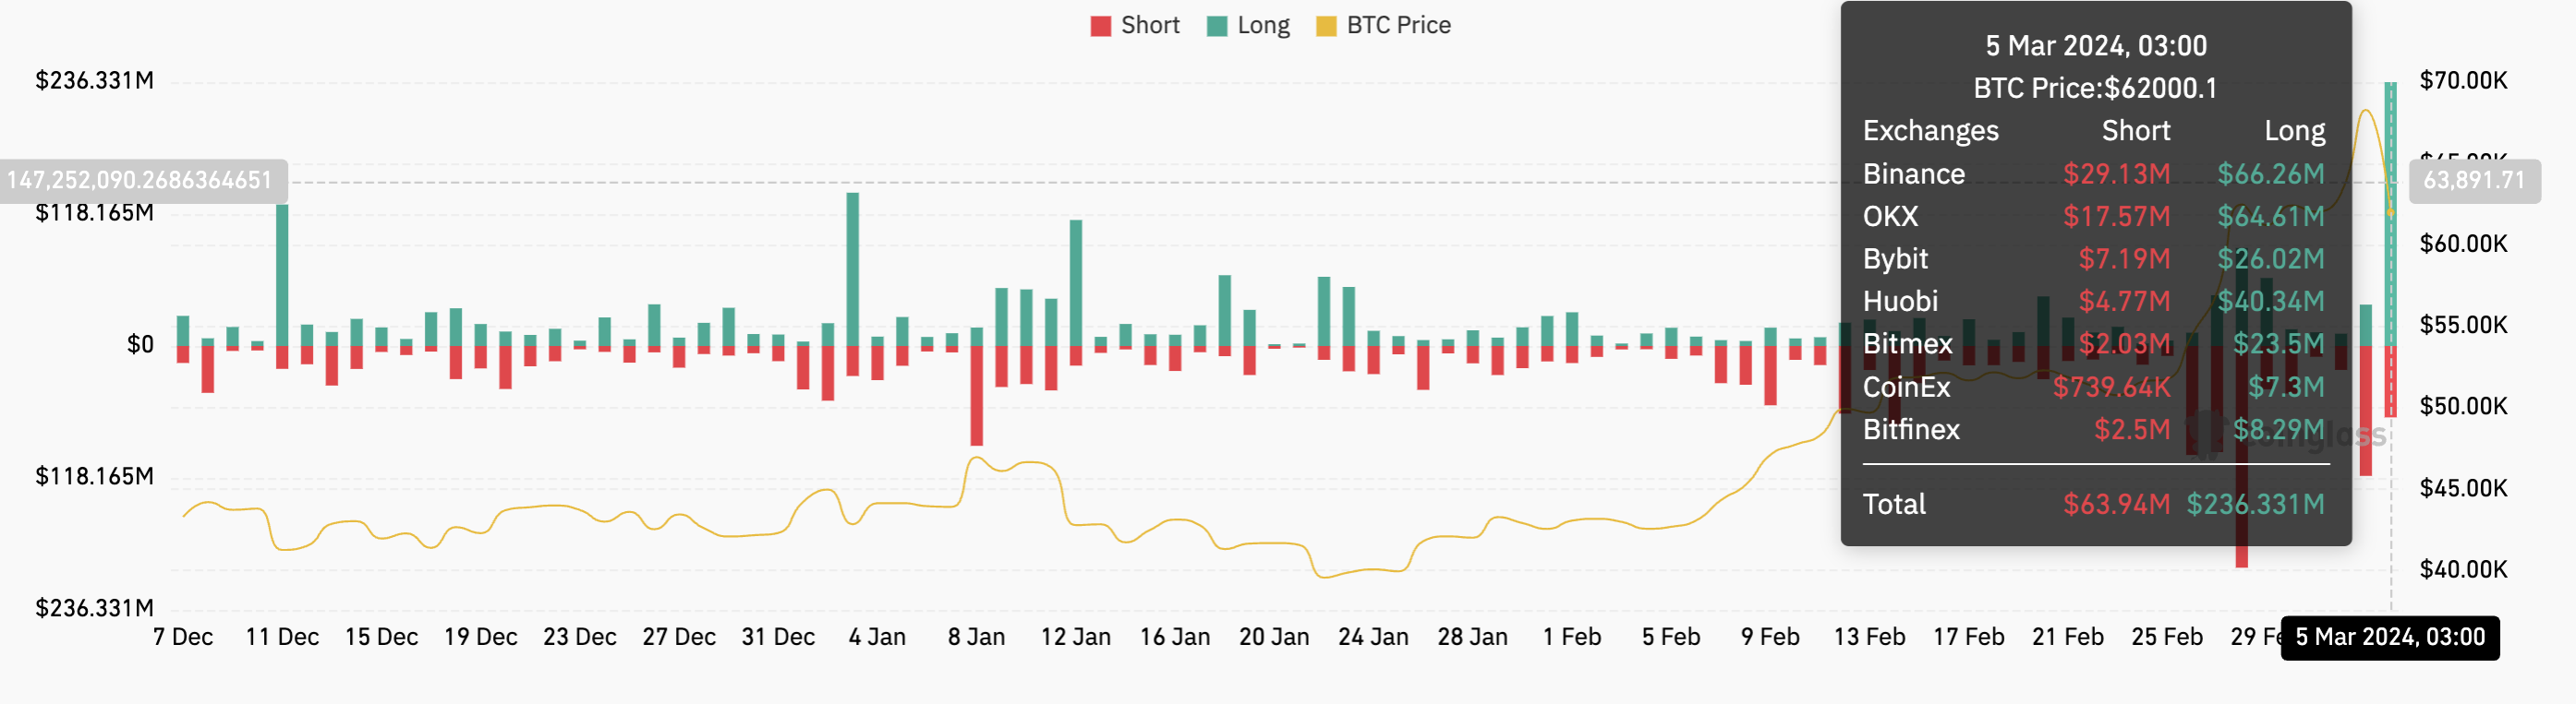The height and width of the screenshot is (704, 2576).
Task: Click the black 5 Mar 2024, 03:00 axis label
Action: point(2389,637)
